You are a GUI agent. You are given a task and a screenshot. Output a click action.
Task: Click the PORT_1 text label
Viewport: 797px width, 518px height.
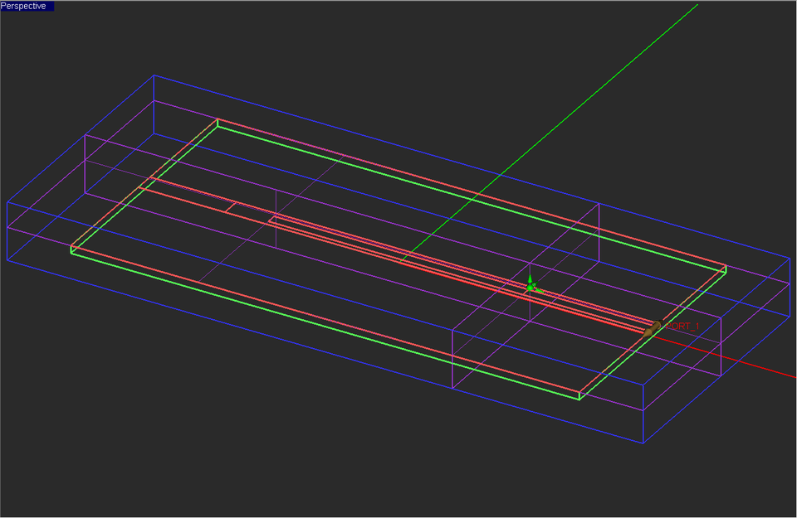(683, 327)
